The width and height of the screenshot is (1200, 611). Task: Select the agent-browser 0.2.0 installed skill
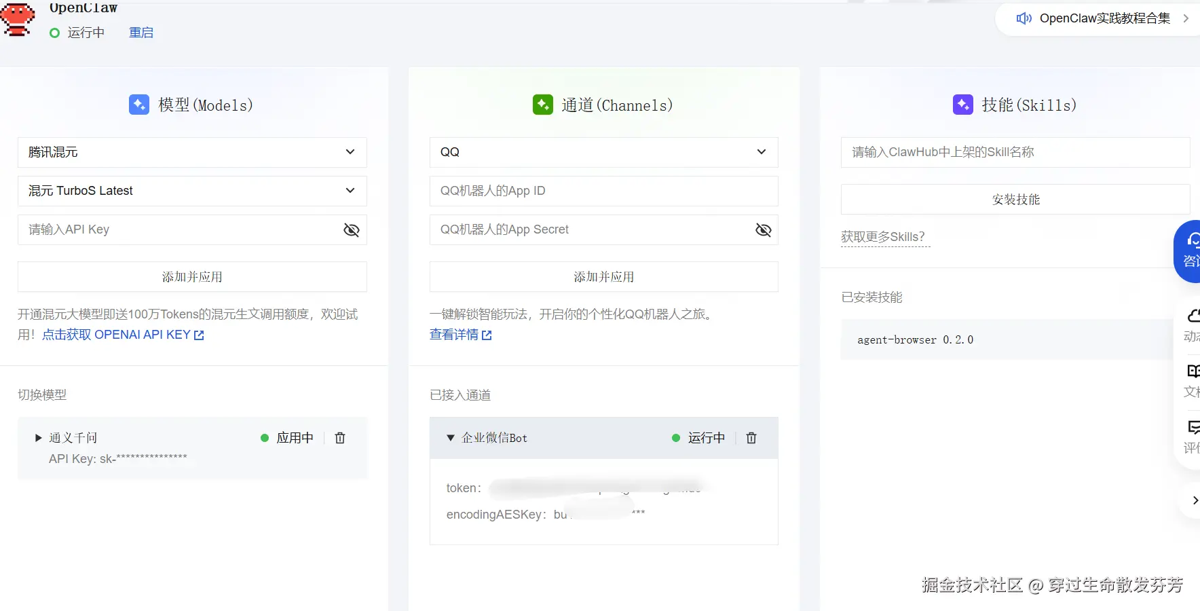coord(1007,339)
